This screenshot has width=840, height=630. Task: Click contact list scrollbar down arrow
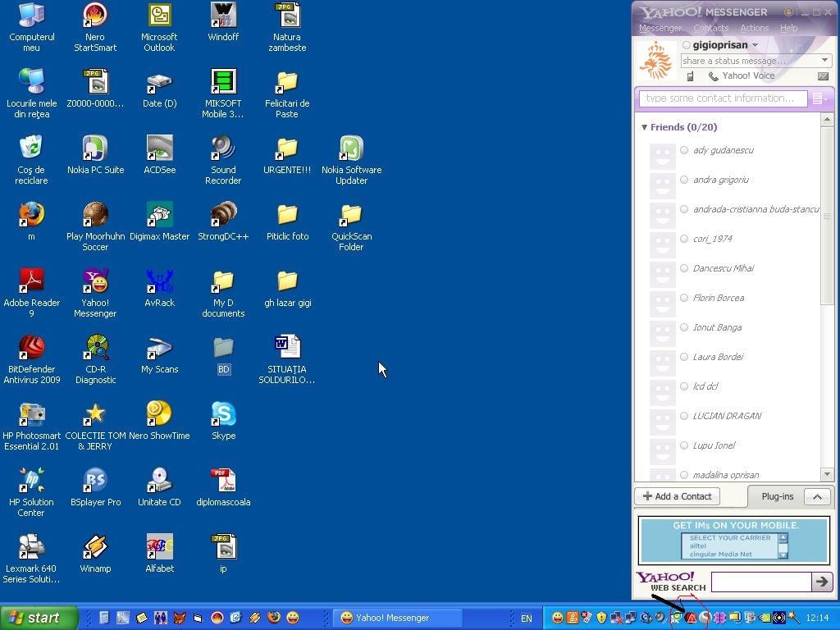pos(827,475)
